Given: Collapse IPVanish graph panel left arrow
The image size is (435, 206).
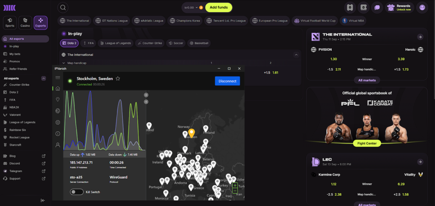Looking at the screenshot, I should [146, 102].
